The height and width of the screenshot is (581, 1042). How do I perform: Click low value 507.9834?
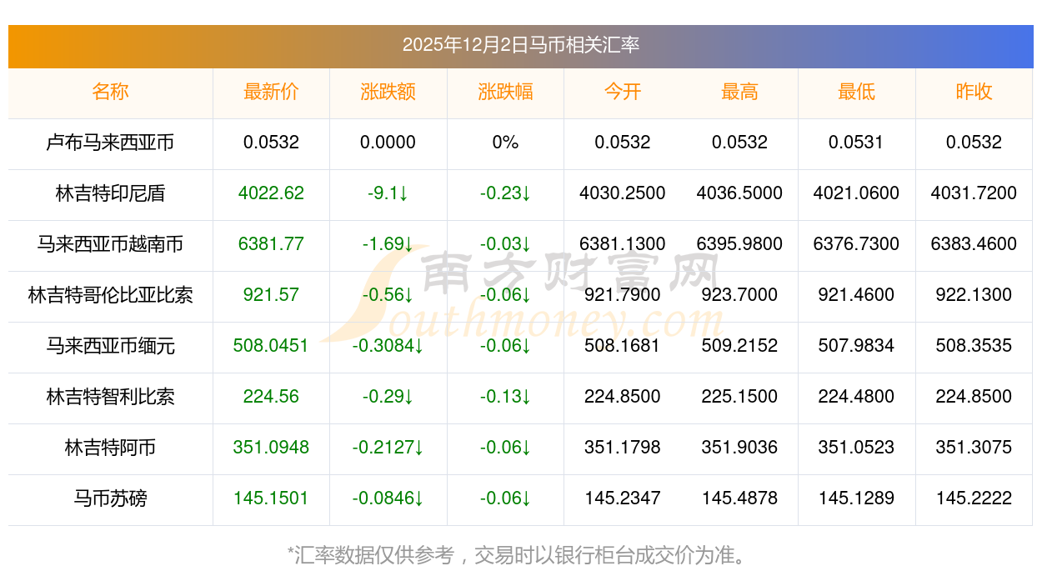pos(857,346)
